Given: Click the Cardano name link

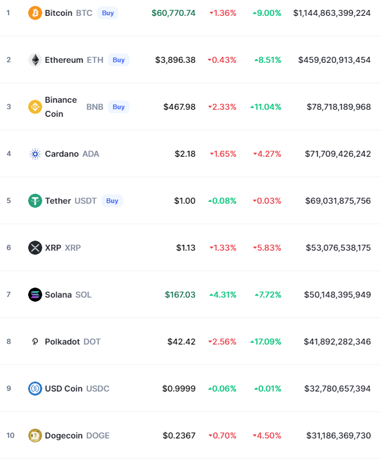Looking at the screenshot, I should point(62,154).
